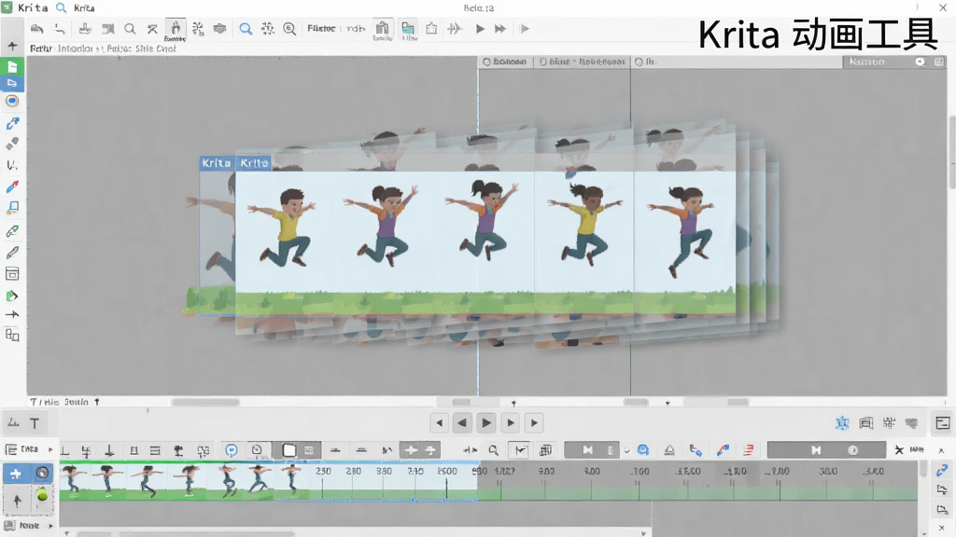Viewport: 956px width, 537px height.
Task: Toggle the highlighted white square button in the timeline toolbar
Action: [289, 450]
